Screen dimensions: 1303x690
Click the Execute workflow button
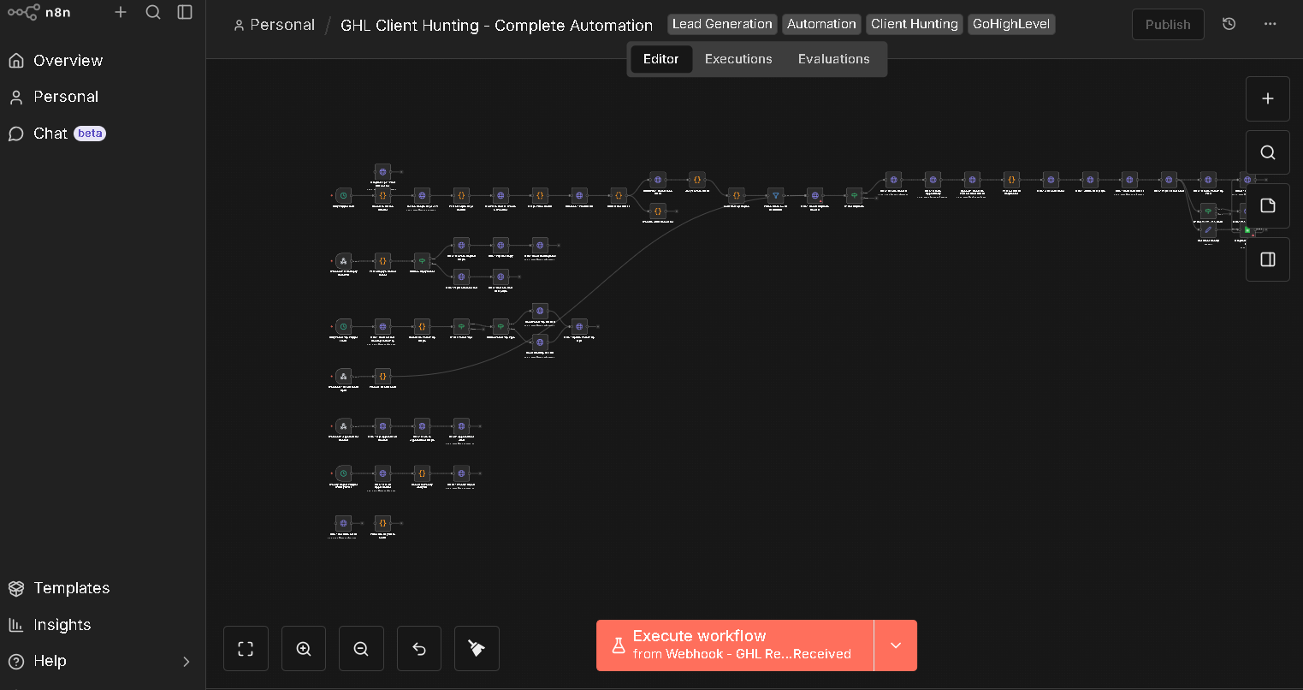pyautogui.click(x=735, y=645)
